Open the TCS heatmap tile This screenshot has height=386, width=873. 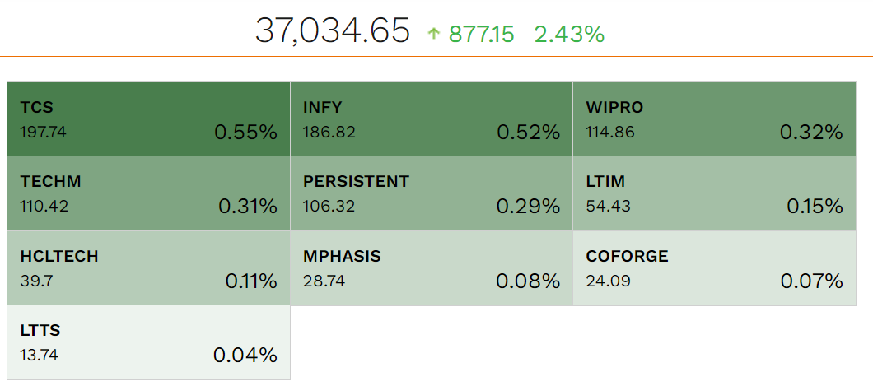click(x=149, y=119)
